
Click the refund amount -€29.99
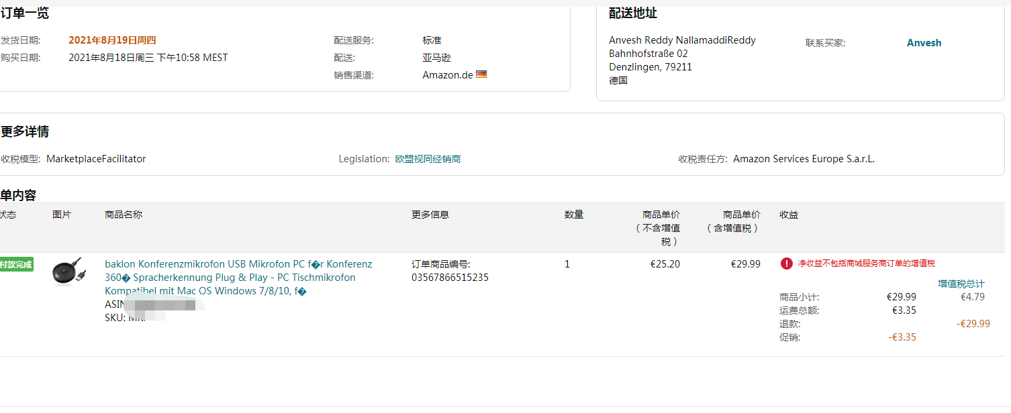(973, 323)
